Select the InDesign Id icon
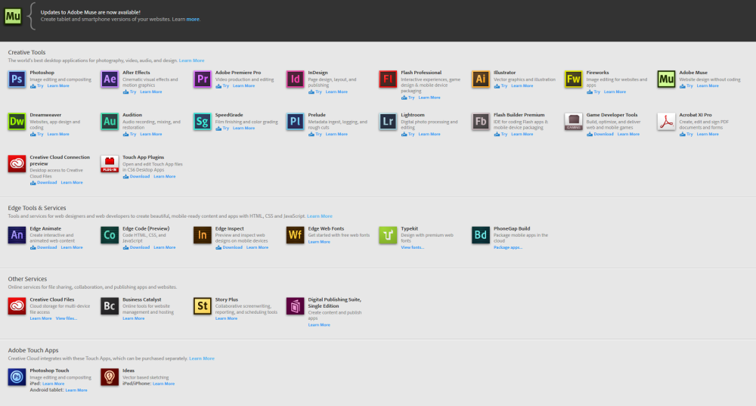The width and height of the screenshot is (756, 406). (x=295, y=79)
